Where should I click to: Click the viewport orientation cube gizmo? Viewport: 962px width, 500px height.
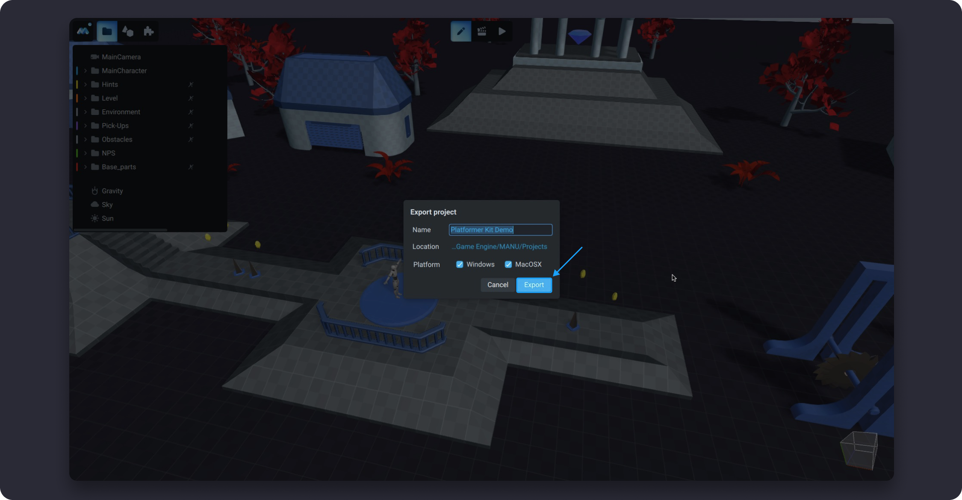point(859,450)
